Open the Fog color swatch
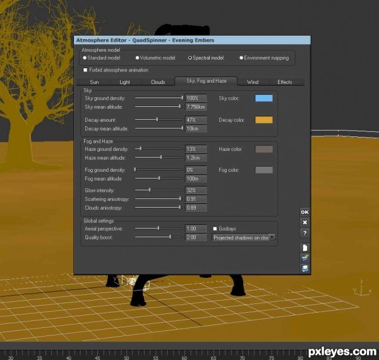379x360 pixels. 263,170
